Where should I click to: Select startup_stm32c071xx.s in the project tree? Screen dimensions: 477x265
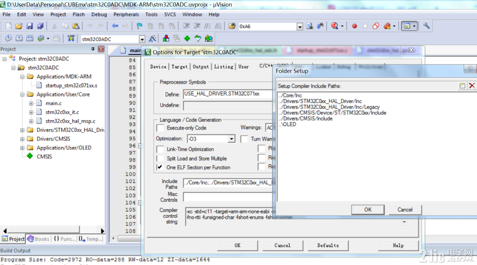pyautogui.click(x=71, y=86)
